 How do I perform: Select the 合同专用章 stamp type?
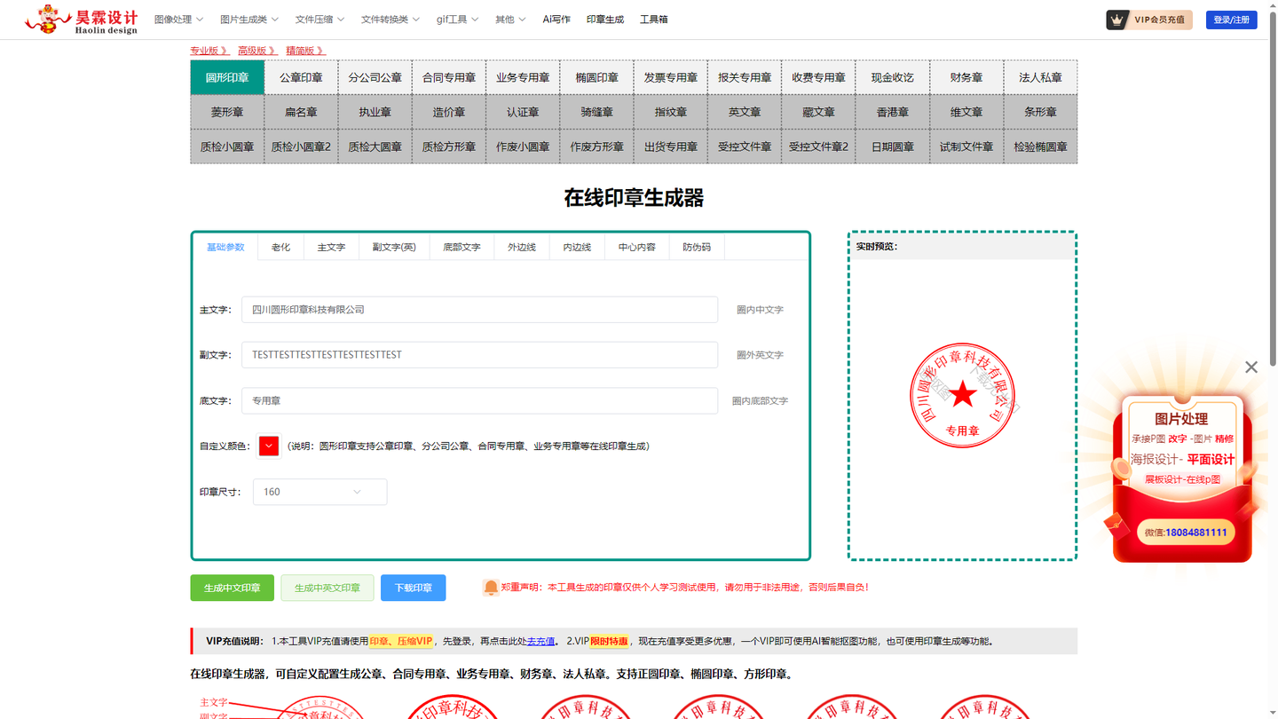[449, 77]
